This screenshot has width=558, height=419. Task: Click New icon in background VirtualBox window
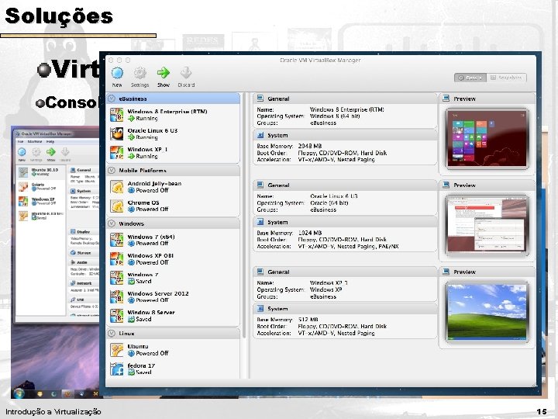tap(22, 152)
